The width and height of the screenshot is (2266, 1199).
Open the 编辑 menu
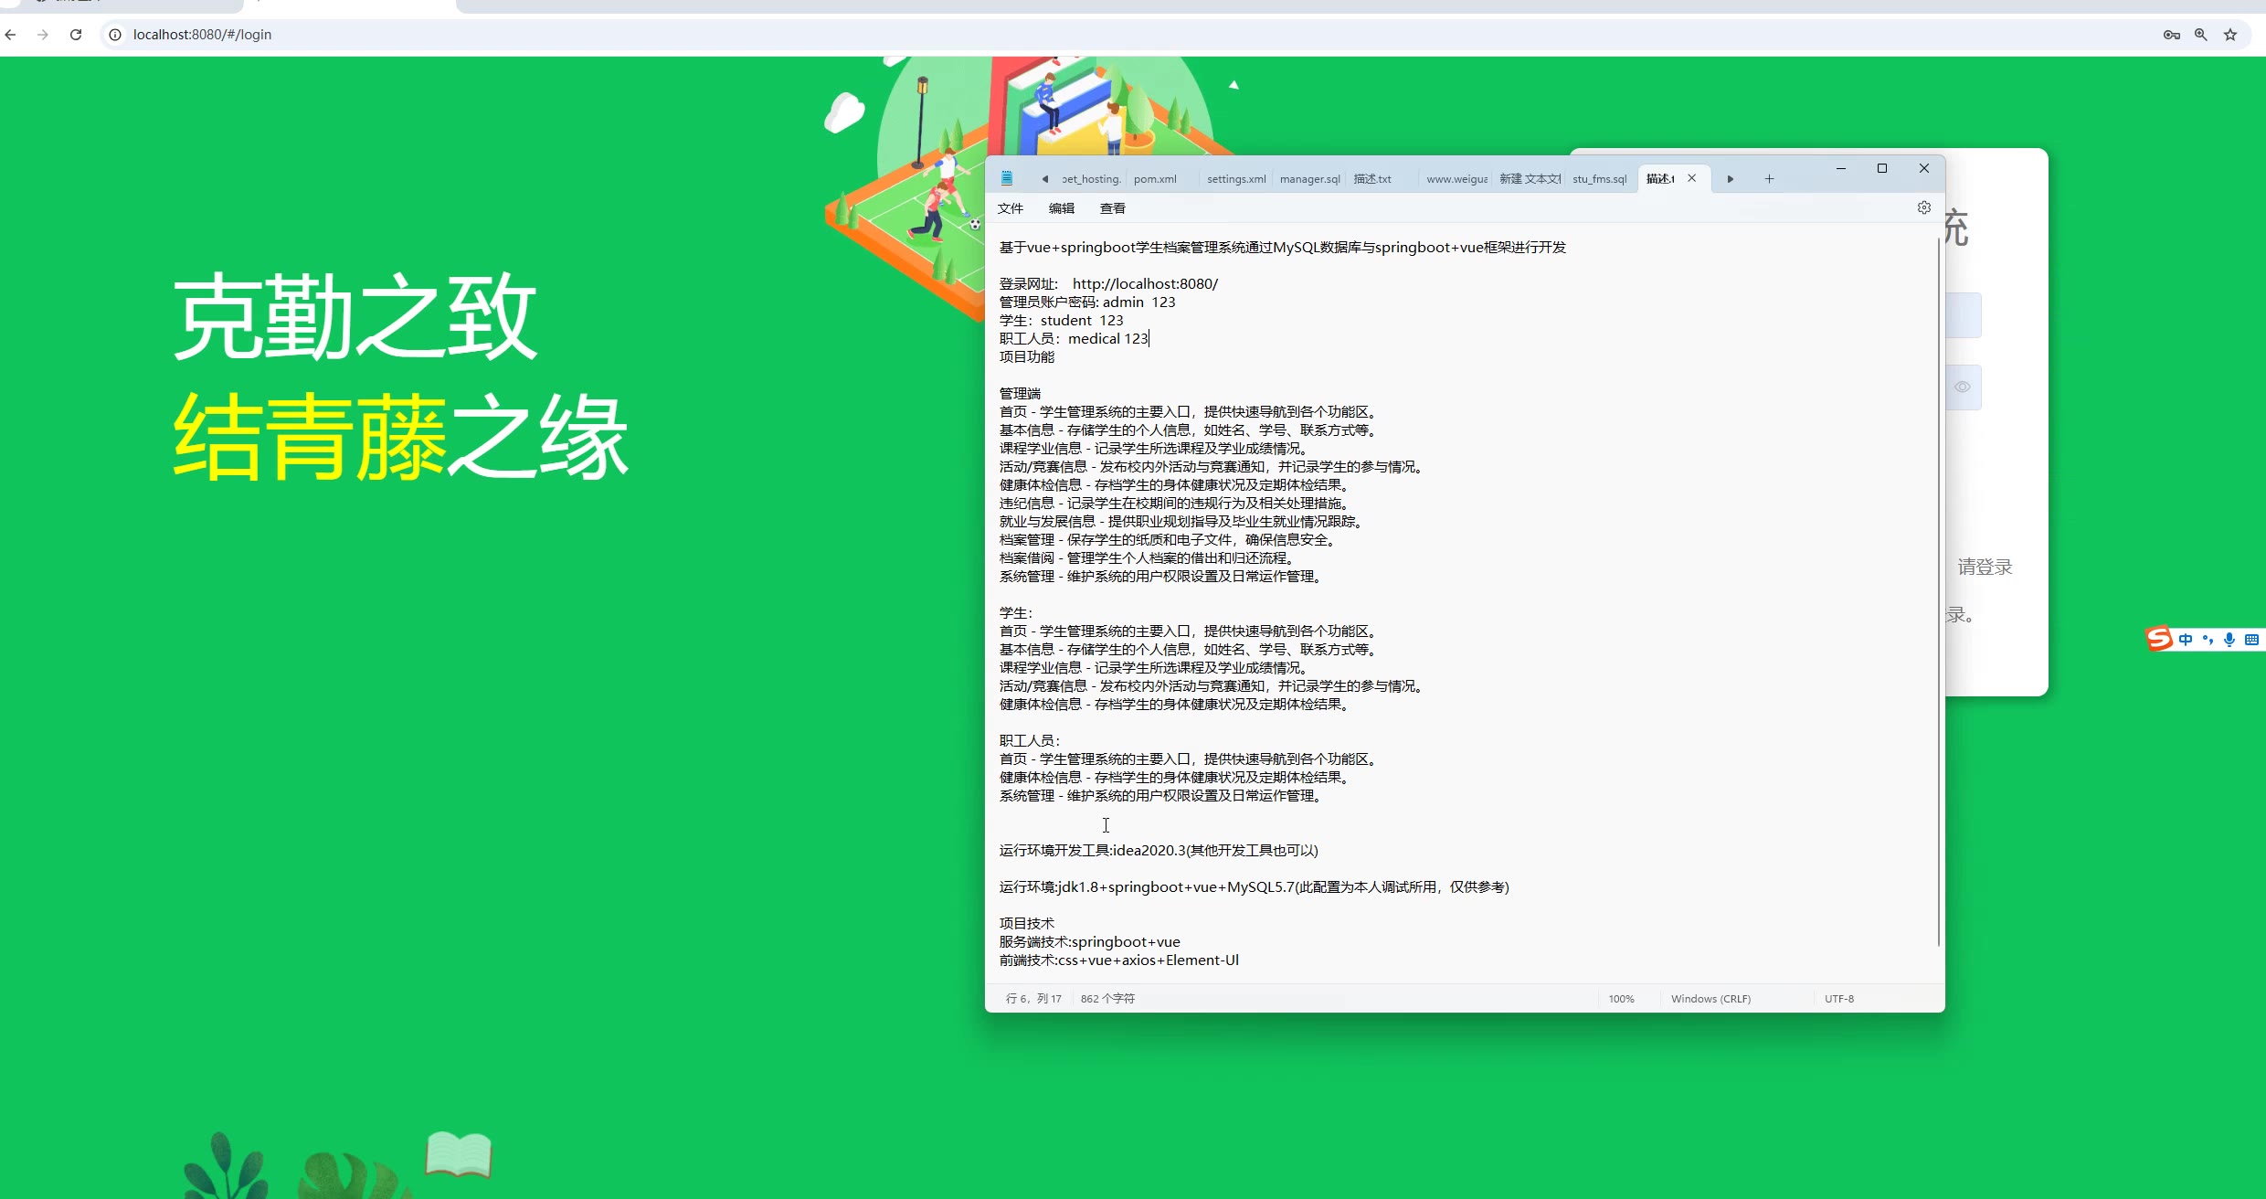click(x=1062, y=208)
